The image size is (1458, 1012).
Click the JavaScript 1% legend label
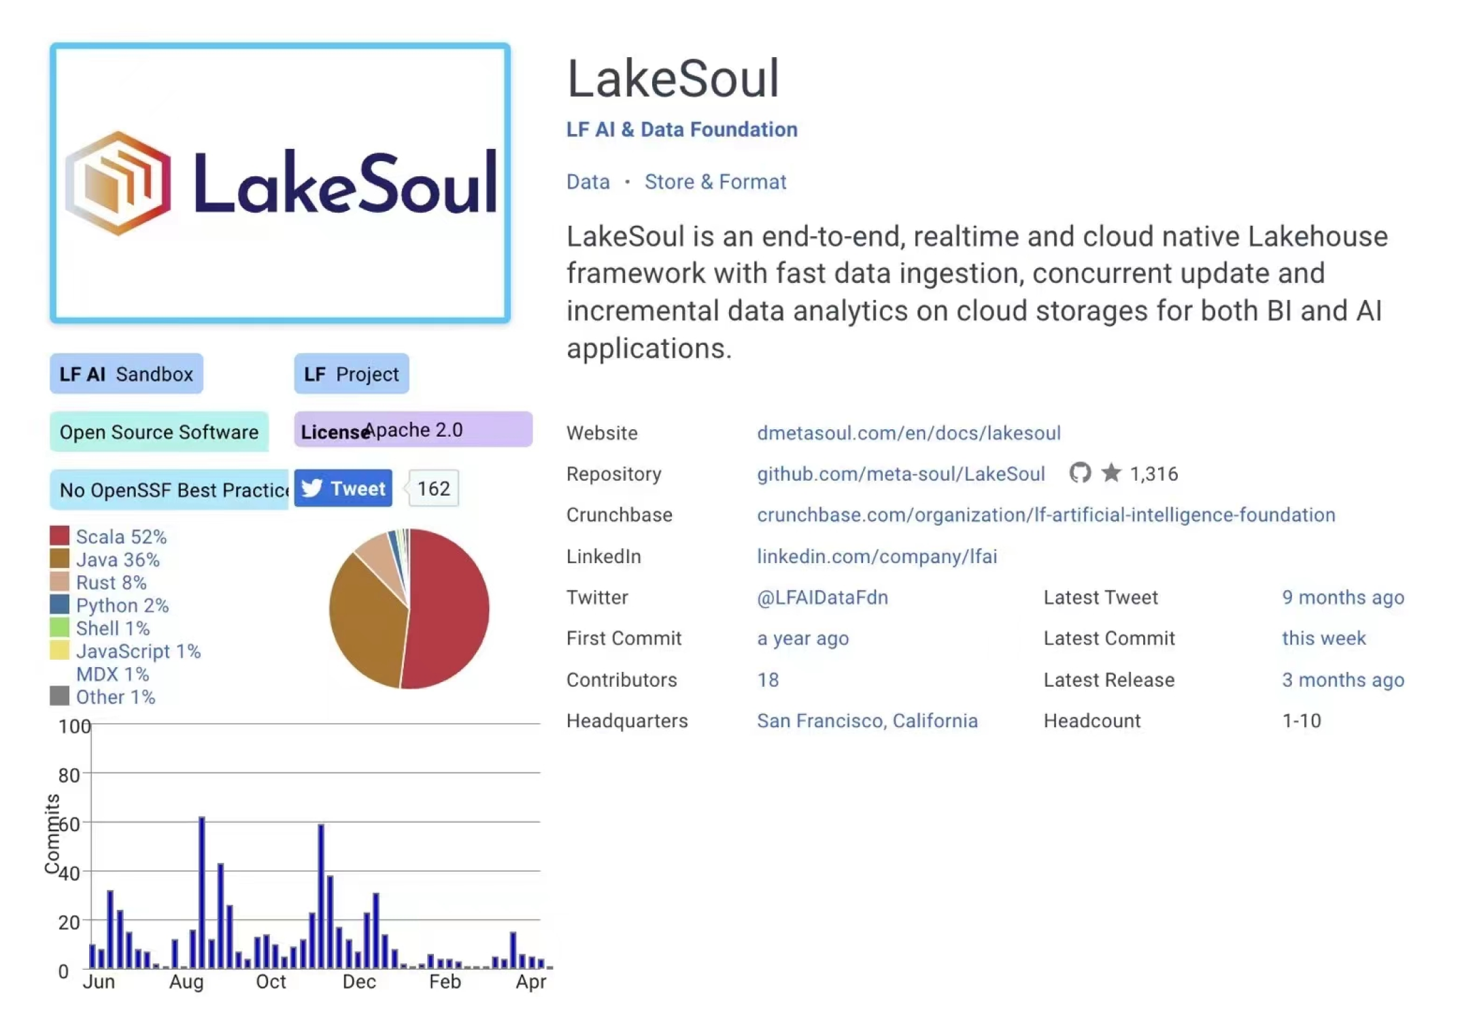click(138, 651)
